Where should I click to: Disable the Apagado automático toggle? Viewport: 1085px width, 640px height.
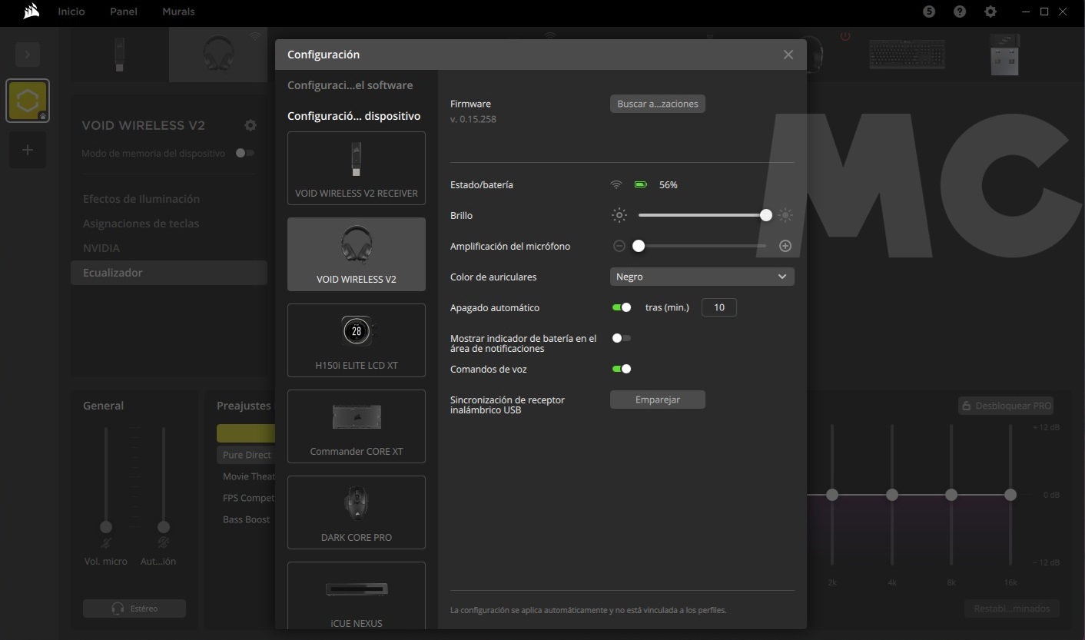click(x=621, y=307)
